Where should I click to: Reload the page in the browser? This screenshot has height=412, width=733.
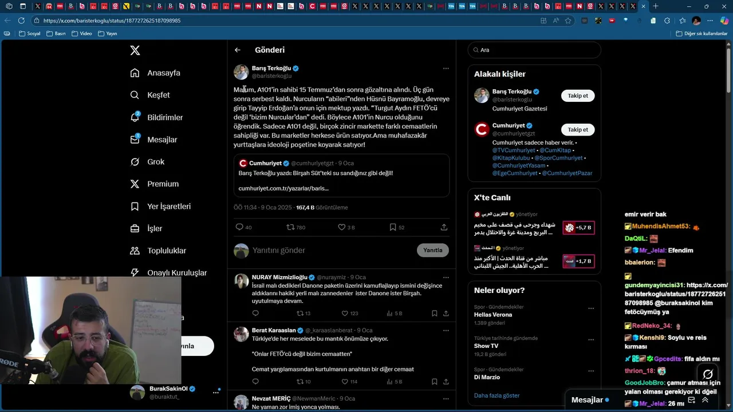pyautogui.click(x=21, y=21)
